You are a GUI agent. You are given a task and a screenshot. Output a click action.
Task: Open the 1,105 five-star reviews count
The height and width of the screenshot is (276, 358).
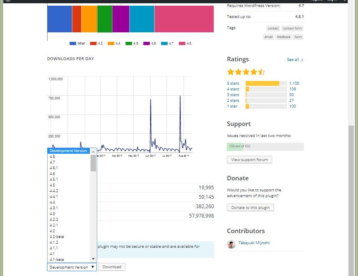(x=294, y=83)
